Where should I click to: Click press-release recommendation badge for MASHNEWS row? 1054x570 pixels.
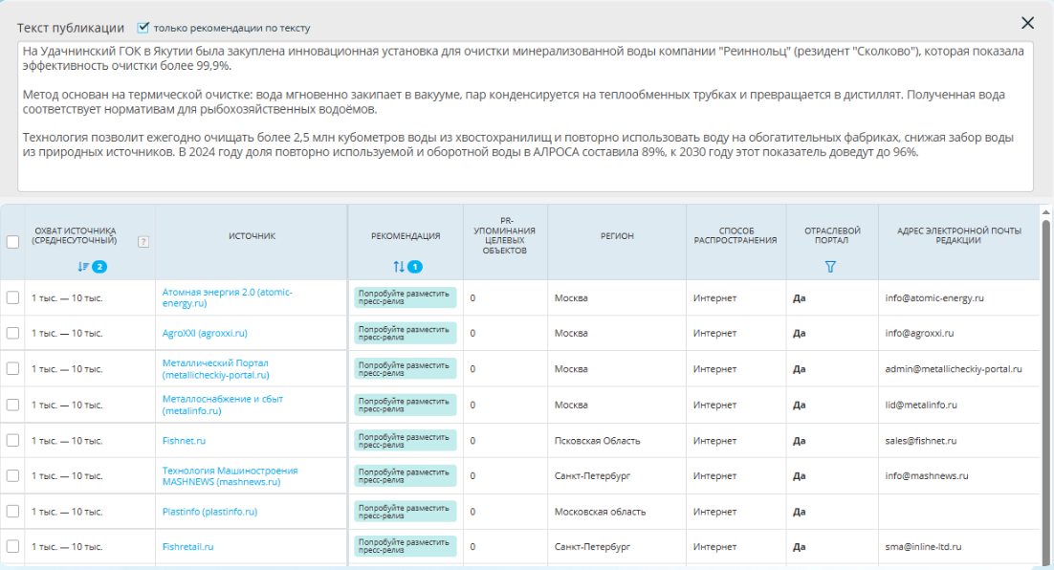pos(405,475)
